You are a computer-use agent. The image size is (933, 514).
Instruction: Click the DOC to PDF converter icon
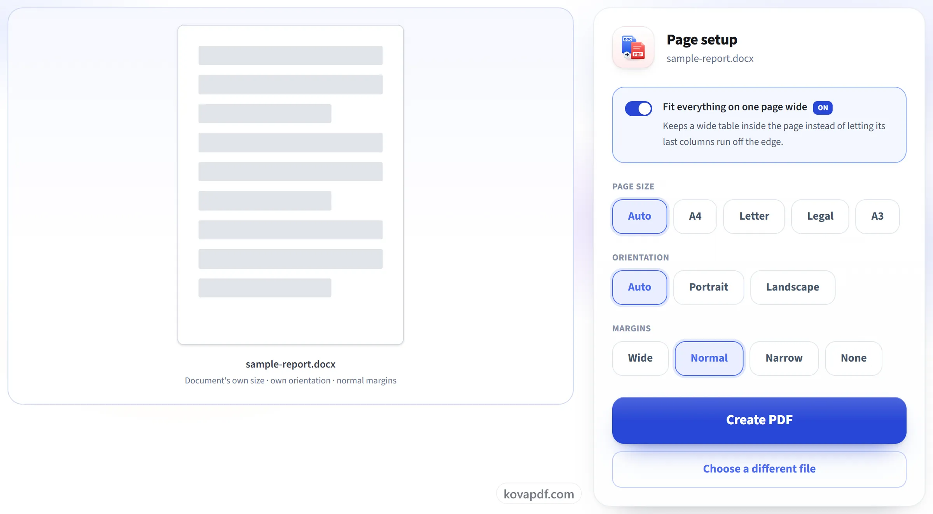[x=633, y=47]
